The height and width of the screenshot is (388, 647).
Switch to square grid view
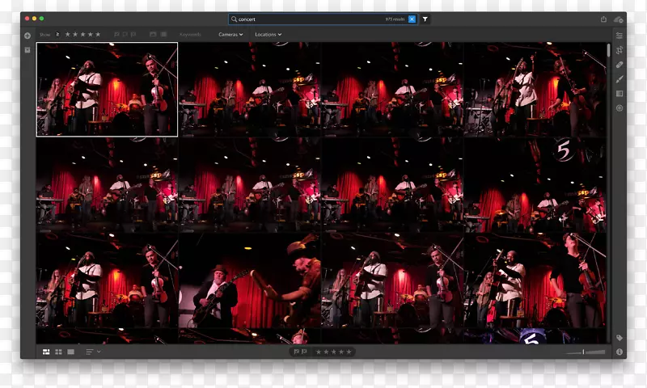(x=58, y=352)
